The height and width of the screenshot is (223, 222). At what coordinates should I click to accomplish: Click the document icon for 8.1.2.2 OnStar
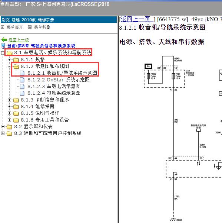(x=22, y=80)
